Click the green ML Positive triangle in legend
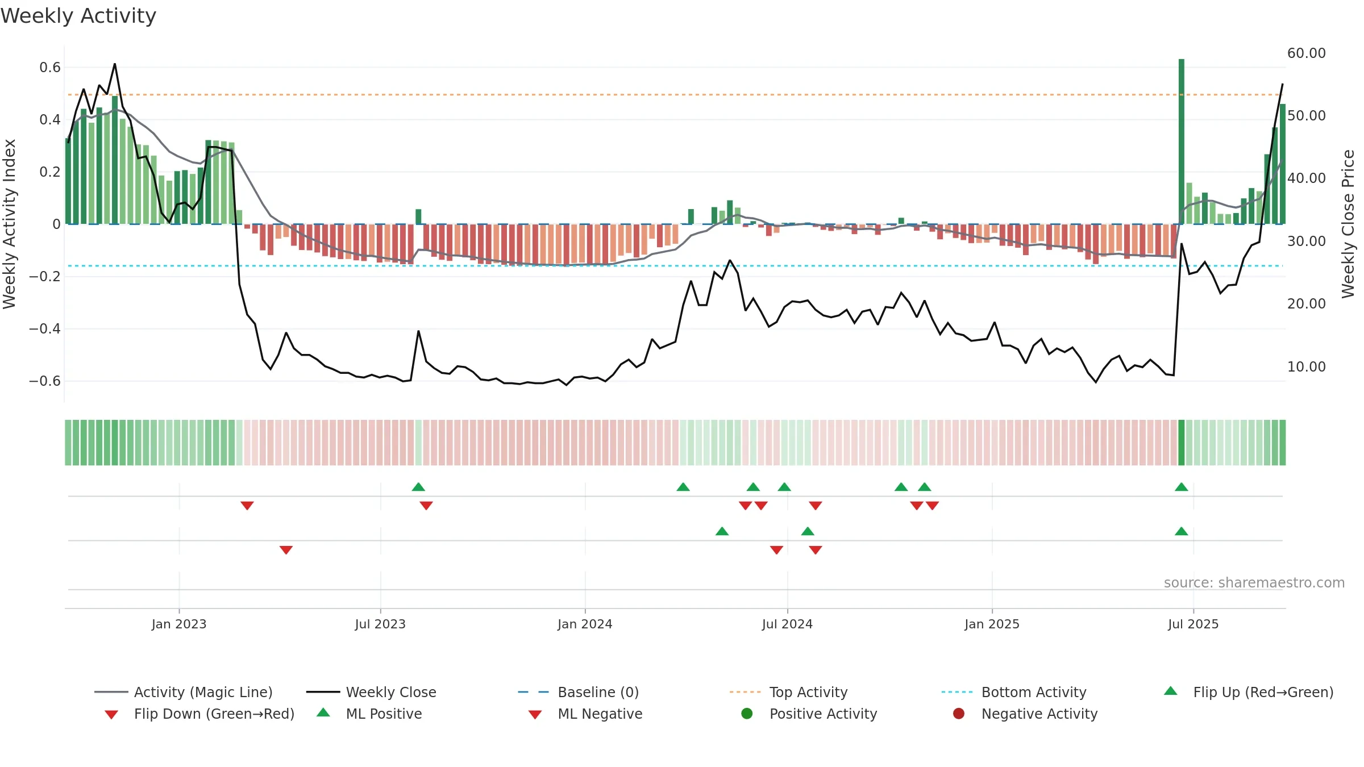 (323, 712)
